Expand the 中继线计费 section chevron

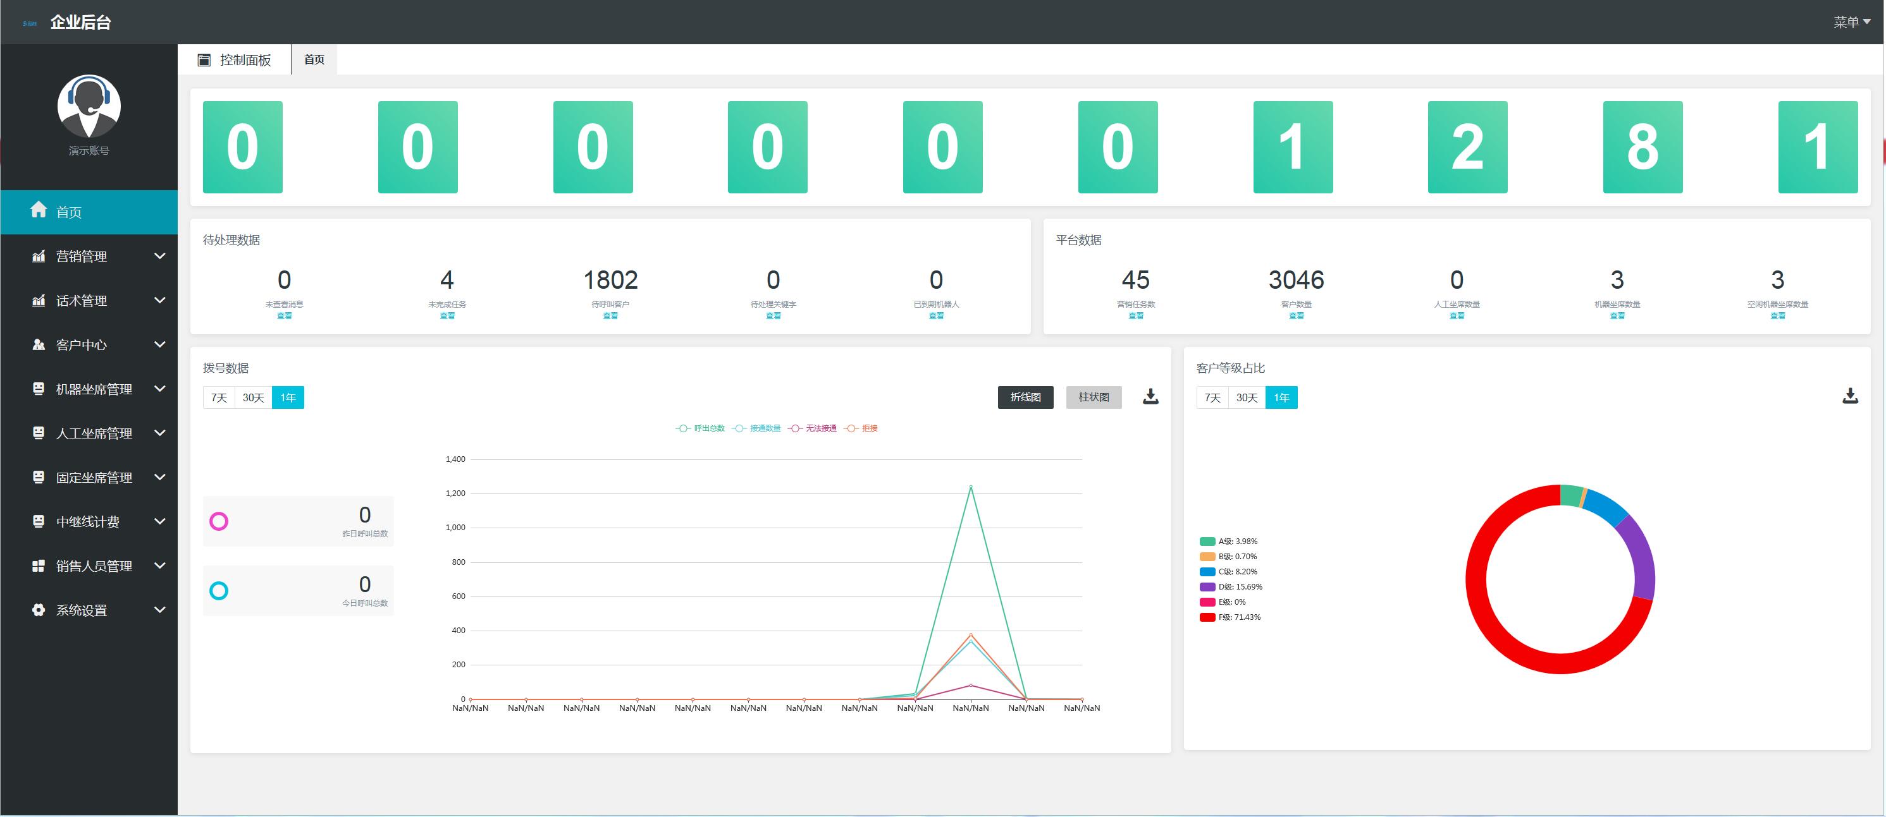pyautogui.click(x=159, y=521)
